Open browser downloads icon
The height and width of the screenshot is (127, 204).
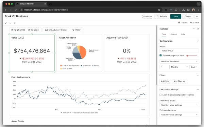click(x=183, y=10)
